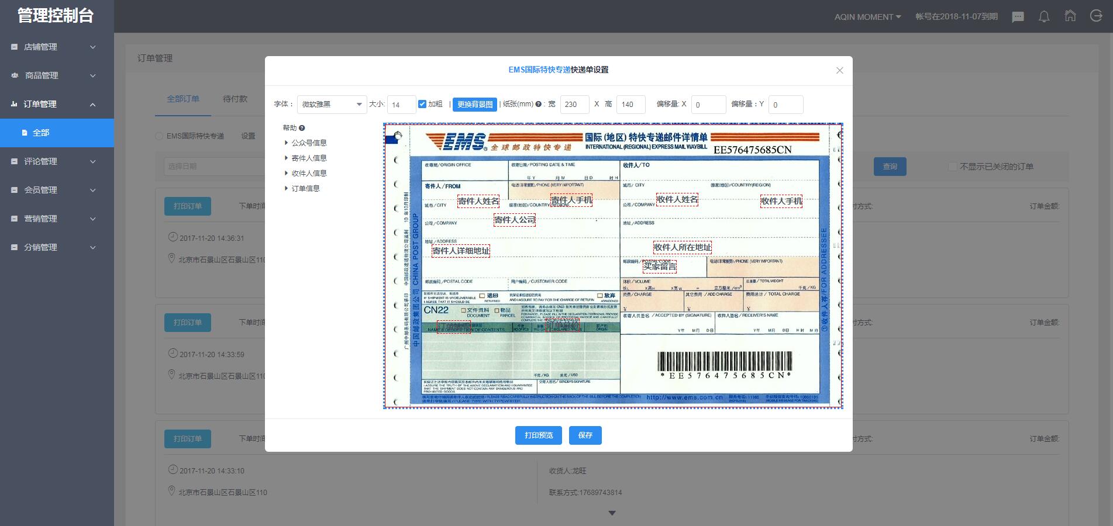
Task: Click EMS国际特快专递 link in dialog title
Action: coord(539,70)
